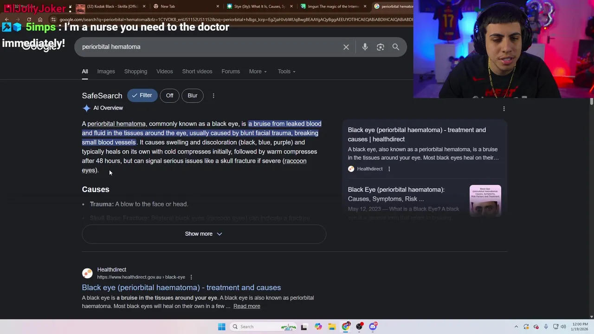Screen dimensions: 594x334
Task: Expand the More search filters dropdown
Action: click(x=258, y=71)
